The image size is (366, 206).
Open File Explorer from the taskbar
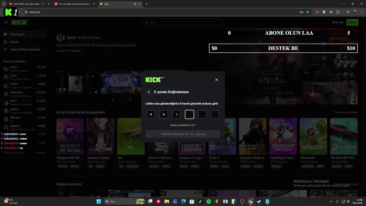[167, 201]
